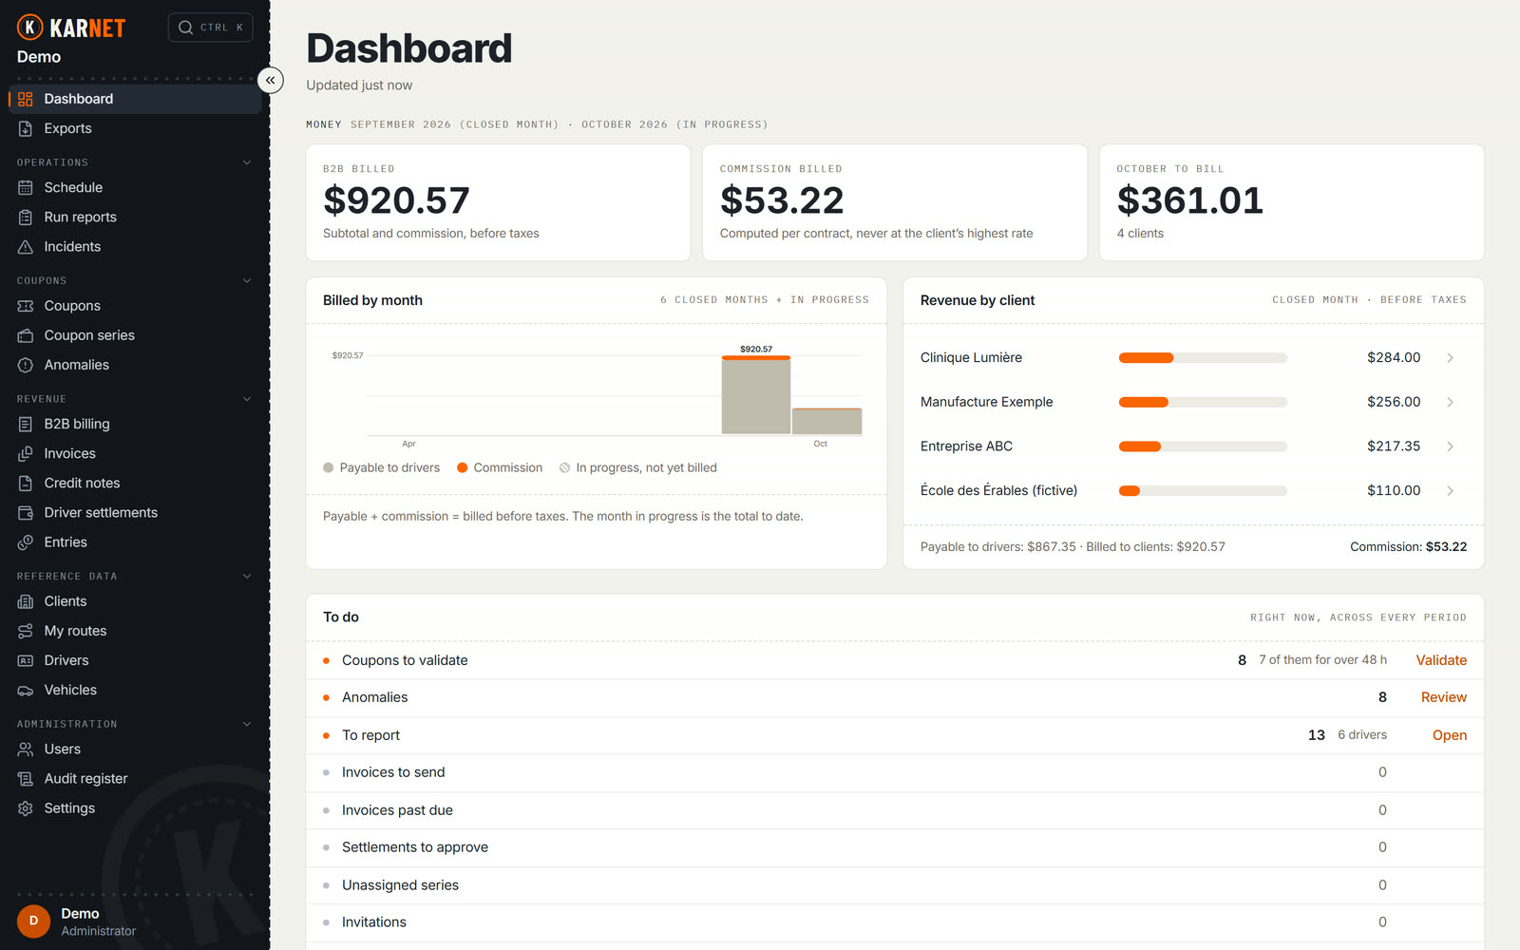Click the Users people icon
Viewport: 1520px width, 950px height.
tap(26, 749)
